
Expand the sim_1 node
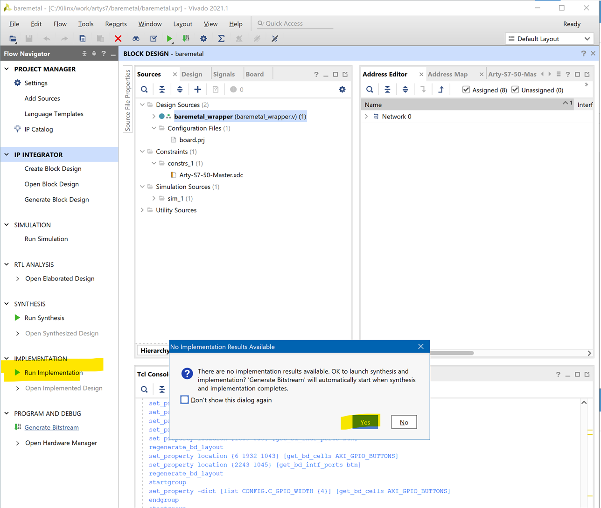click(154, 198)
